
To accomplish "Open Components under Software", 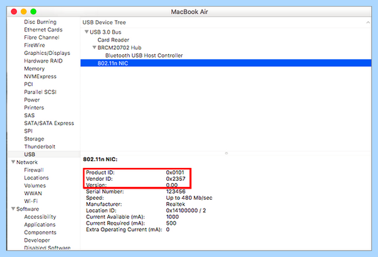I will (x=40, y=232).
